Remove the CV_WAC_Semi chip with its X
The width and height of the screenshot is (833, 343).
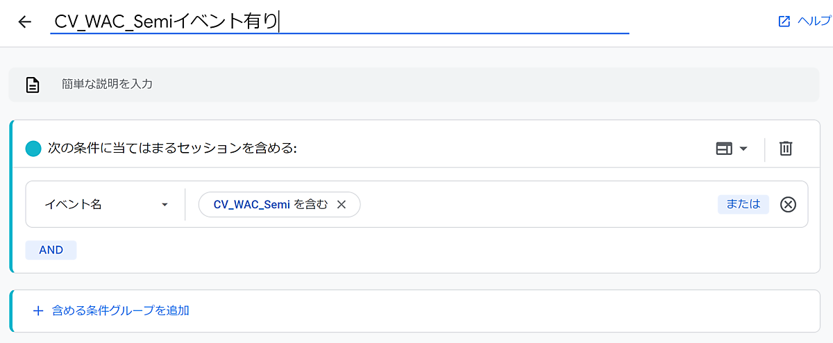(341, 205)
